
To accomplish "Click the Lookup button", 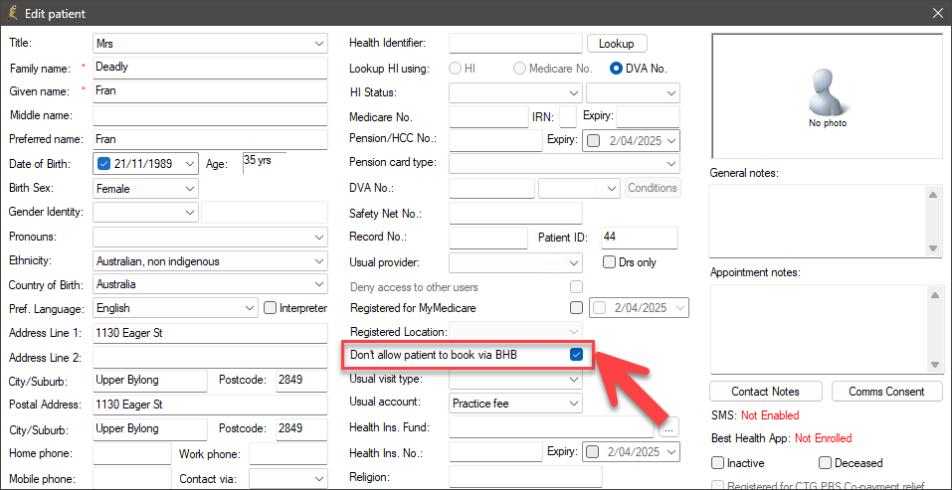I will tap(616, 44).
